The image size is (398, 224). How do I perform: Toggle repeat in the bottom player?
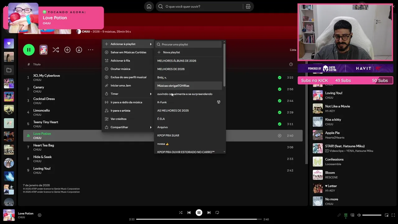coord(217,212)
